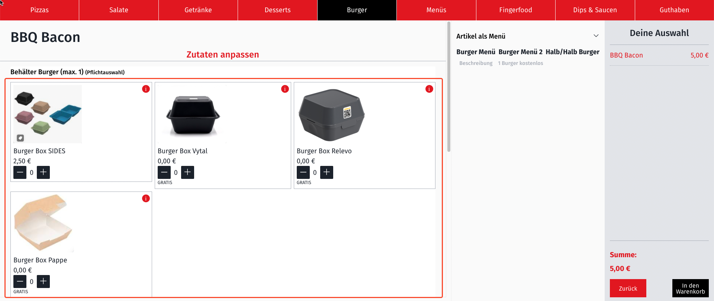This screenshot has width=714, height=301.
Task: Open info icon for Burger Box SIDES
Action: [146, 89]
